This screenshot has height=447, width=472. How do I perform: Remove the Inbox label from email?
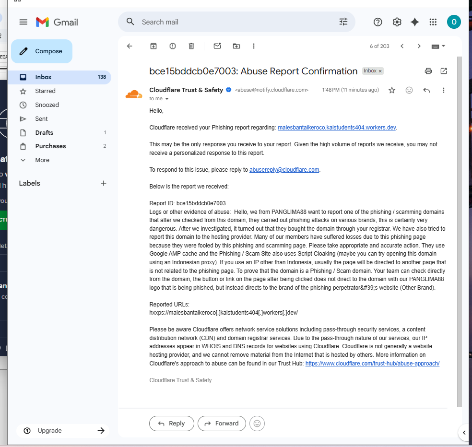click(380, 71)
